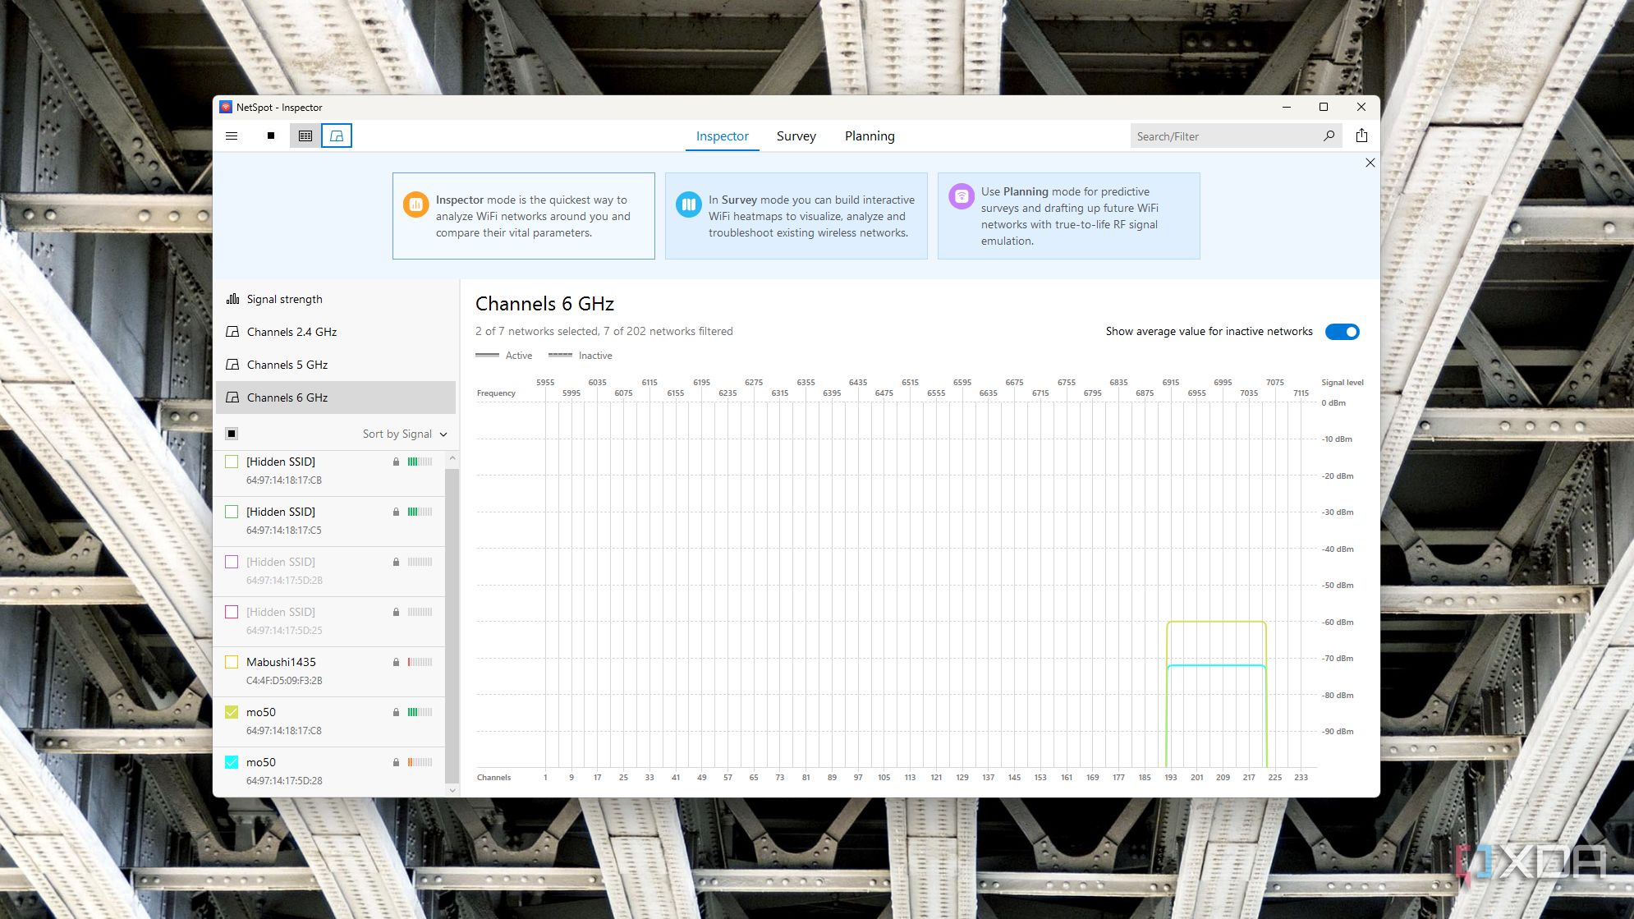Open the Sort by Signal dropdown
1634x919 pixels.
[405, 434]
